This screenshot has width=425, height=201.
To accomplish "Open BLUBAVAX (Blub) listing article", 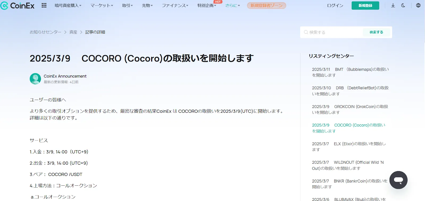I will point(349,199).
